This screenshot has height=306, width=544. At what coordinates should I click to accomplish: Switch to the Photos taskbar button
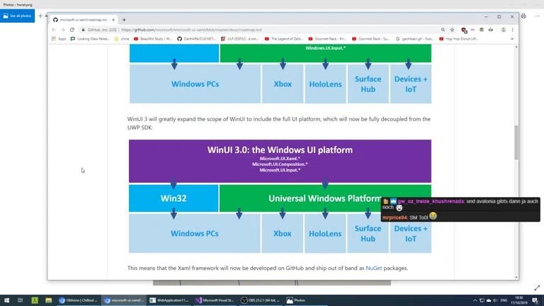click(306, 300)
